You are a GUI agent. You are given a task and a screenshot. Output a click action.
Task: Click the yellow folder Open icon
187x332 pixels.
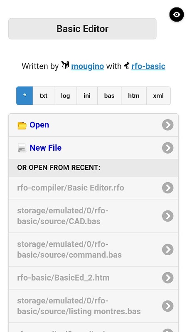coord(22,126)
